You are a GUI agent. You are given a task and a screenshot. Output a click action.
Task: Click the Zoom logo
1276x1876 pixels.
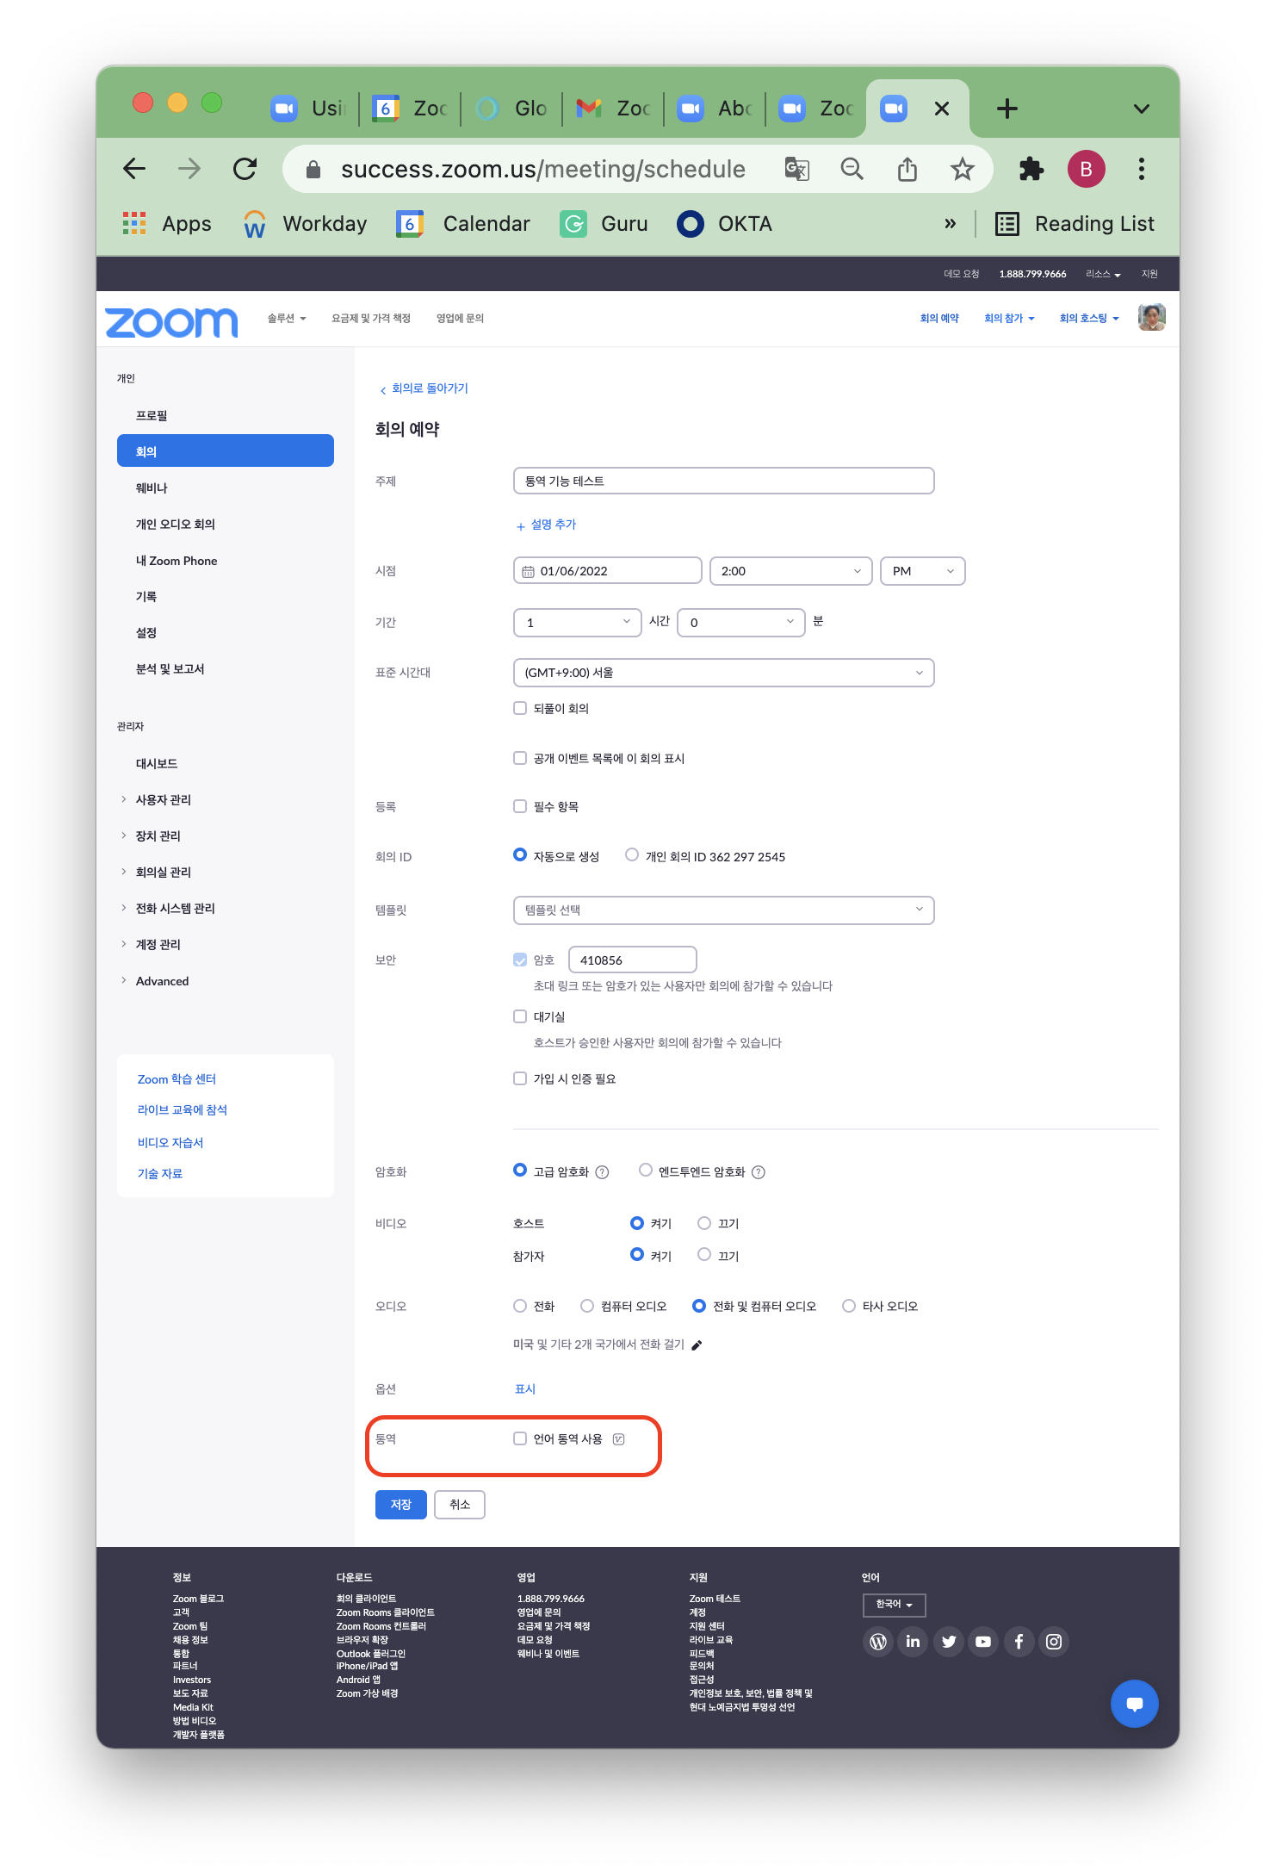click(x=171, y=322)
